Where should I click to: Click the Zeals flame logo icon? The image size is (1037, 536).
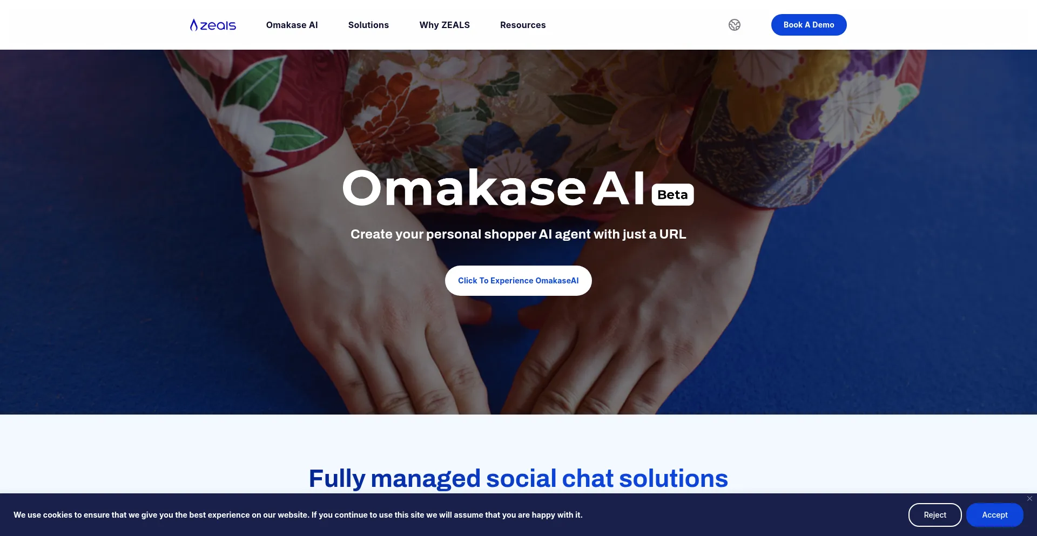coord(193,25)
